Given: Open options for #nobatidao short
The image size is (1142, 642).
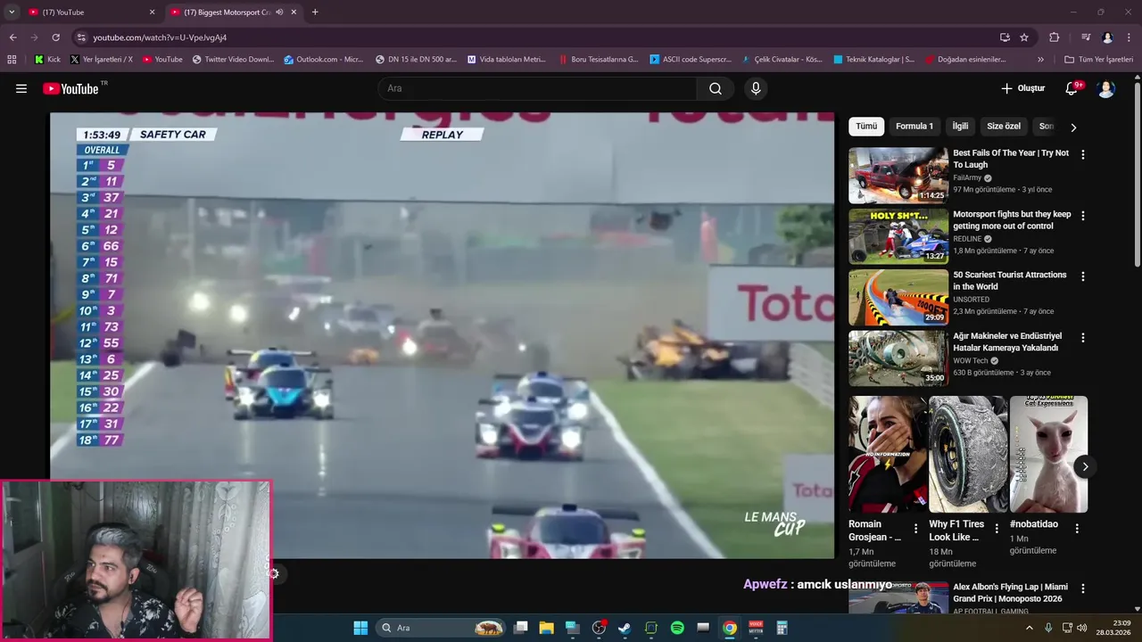Looking at the screenshot, I should point(1077,528).
